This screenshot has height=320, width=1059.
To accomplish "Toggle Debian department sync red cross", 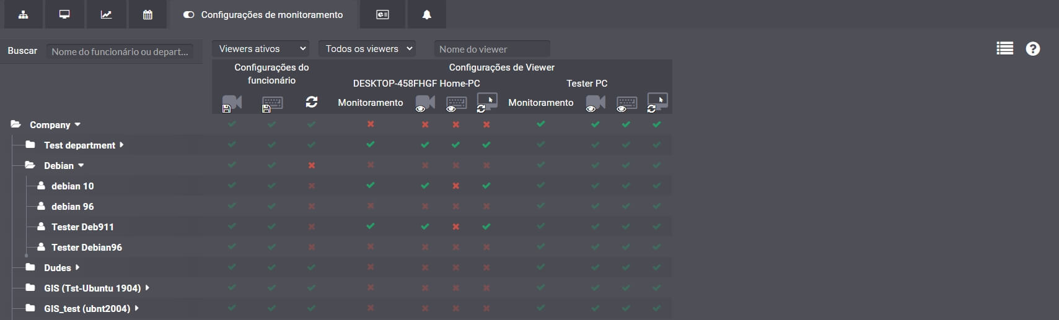I will [311, 165].
